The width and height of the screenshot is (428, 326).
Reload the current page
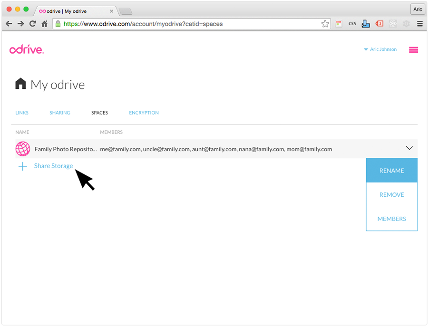click(32, 24)
